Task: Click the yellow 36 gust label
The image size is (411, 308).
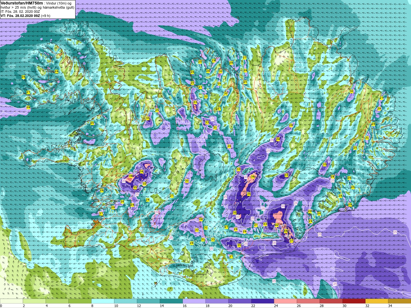Action: 142,172
